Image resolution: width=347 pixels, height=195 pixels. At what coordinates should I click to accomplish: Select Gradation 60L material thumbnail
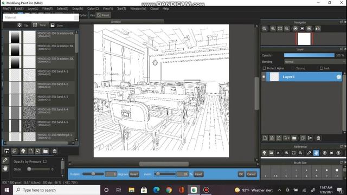(x=15, y=37)
